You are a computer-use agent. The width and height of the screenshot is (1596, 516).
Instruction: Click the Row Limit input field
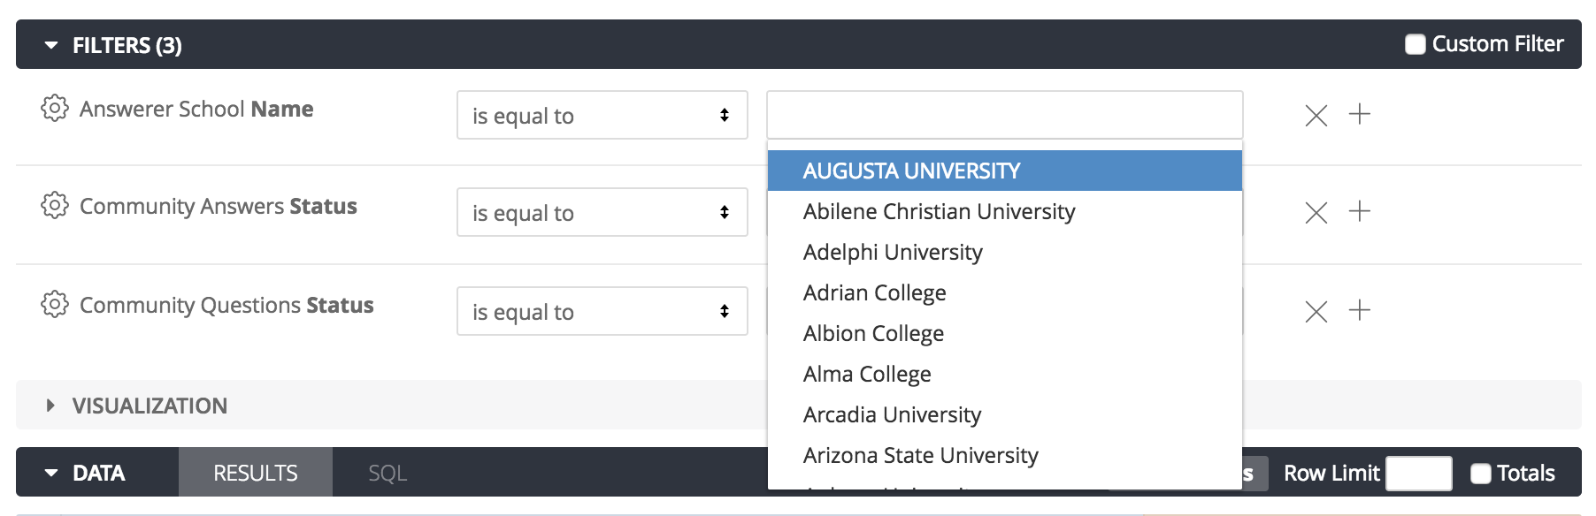(1419, 474)
